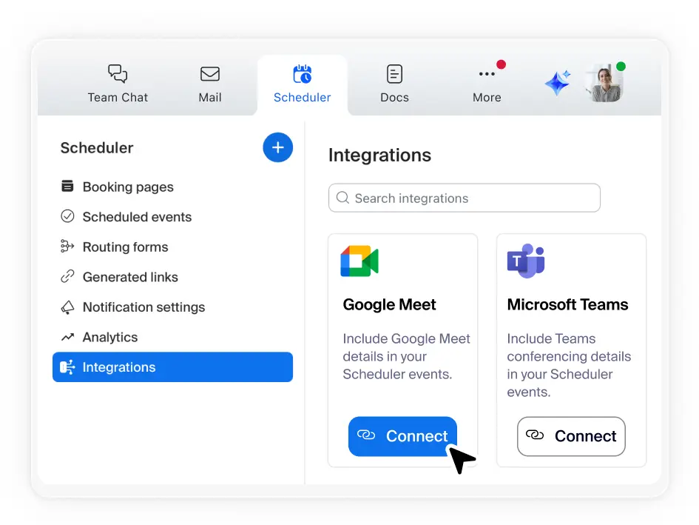Switch to the Scheduler tab

pyautogui.click(x=302, y=84)
